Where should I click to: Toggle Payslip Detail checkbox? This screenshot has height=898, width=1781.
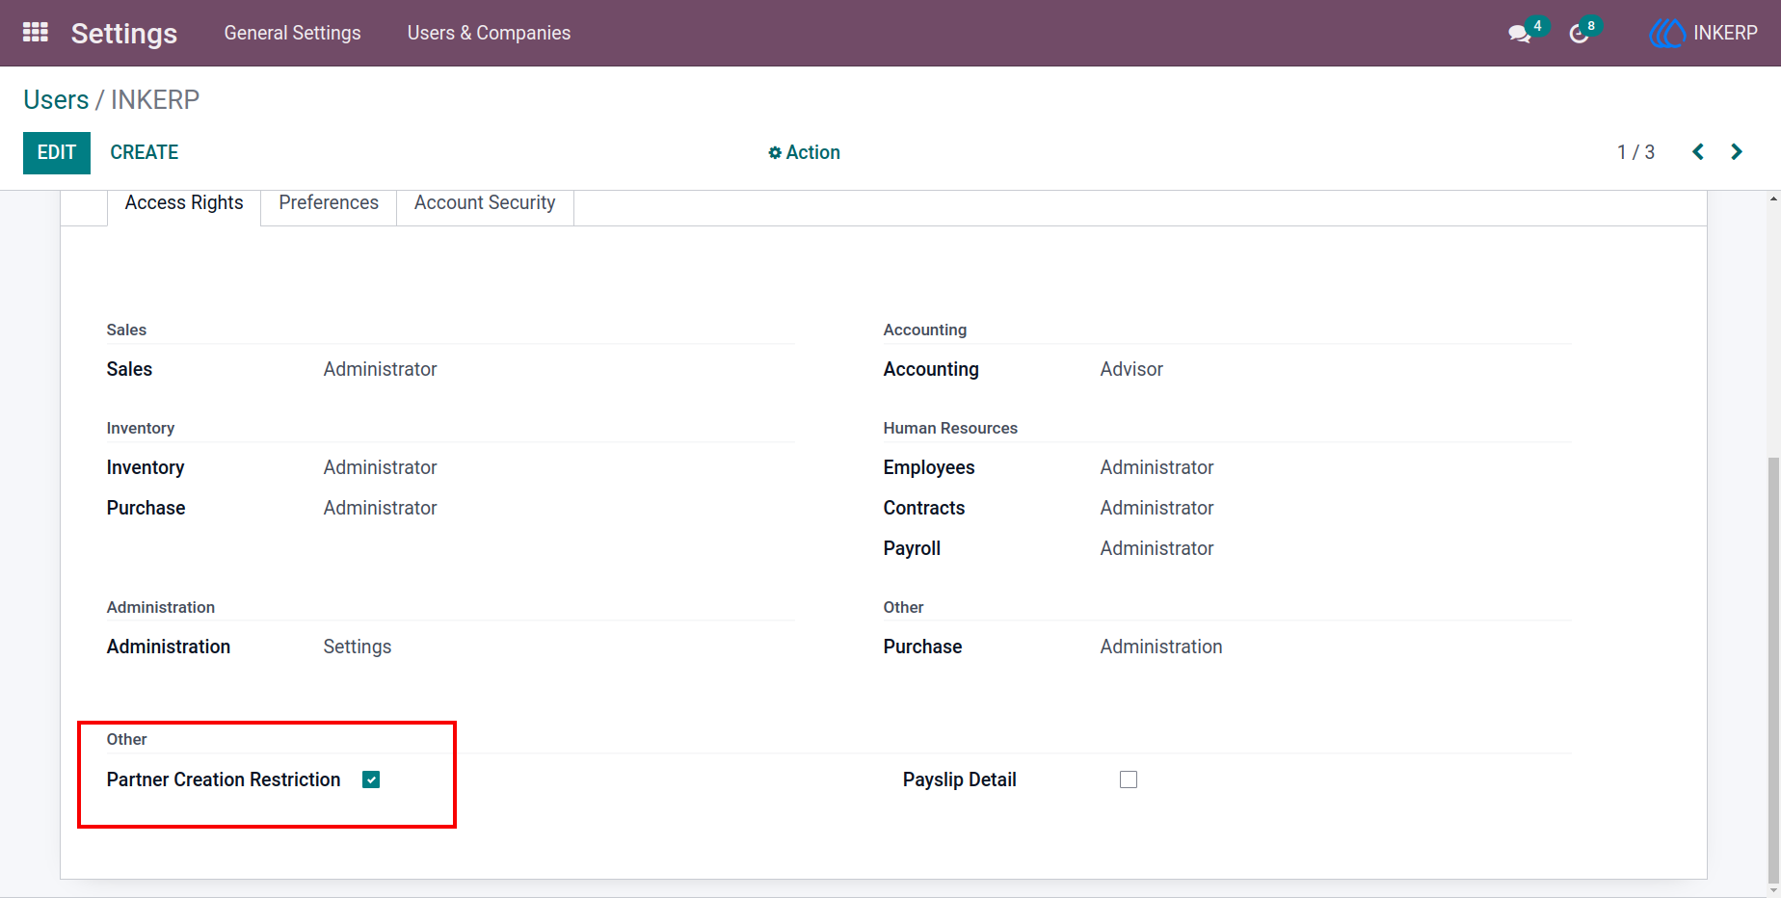coord(1129,779)
